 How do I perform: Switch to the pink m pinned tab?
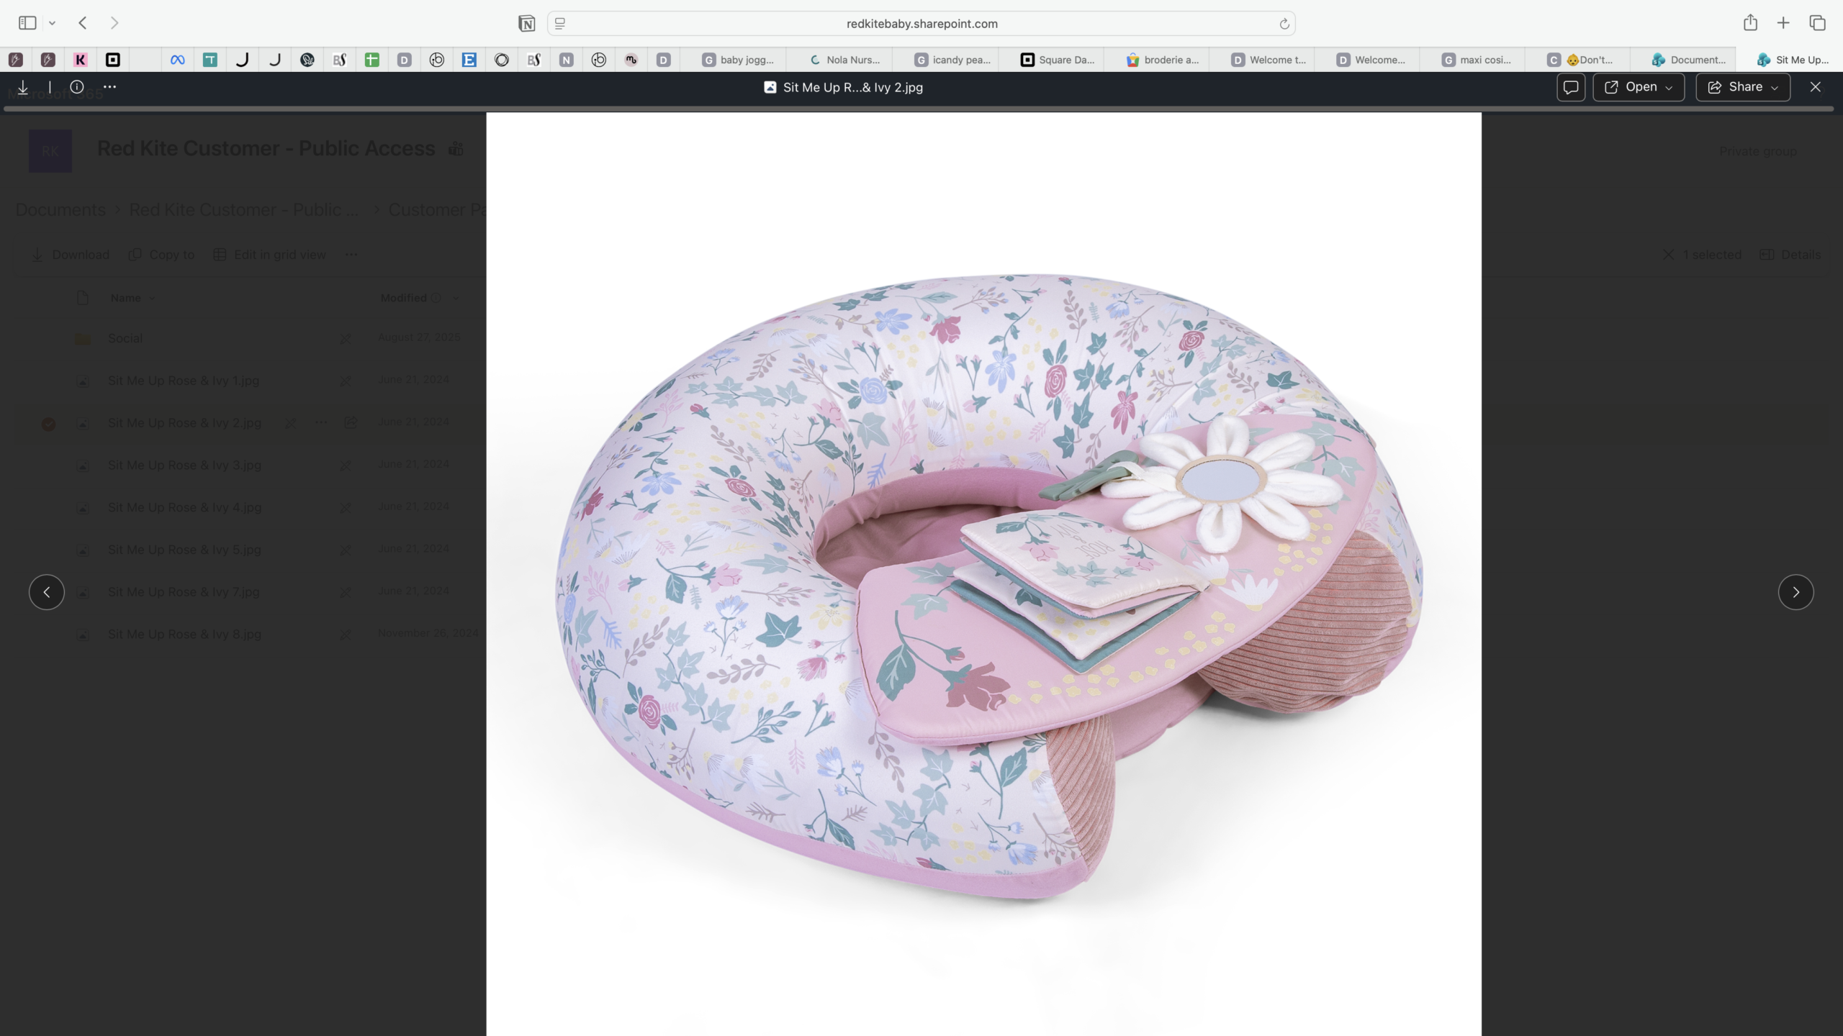coord(631,60)
